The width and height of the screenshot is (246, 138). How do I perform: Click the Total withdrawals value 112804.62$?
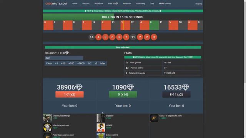pos(170,73)
